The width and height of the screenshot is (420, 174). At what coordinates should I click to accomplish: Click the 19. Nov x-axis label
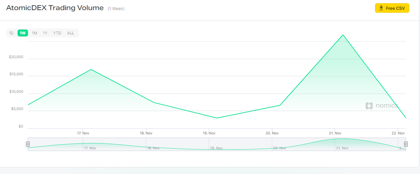coord(209,133)
